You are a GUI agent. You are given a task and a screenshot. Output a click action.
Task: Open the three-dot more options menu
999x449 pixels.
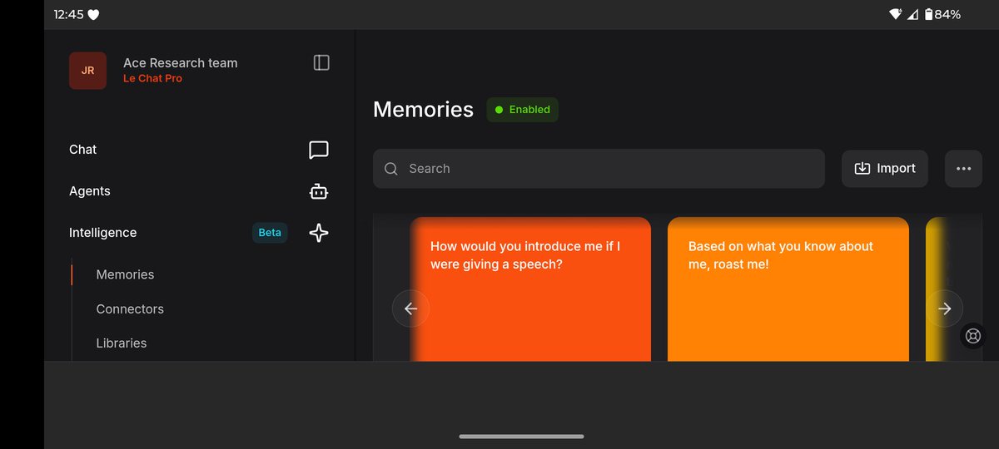pyautogui.click(x=963, y=169)
